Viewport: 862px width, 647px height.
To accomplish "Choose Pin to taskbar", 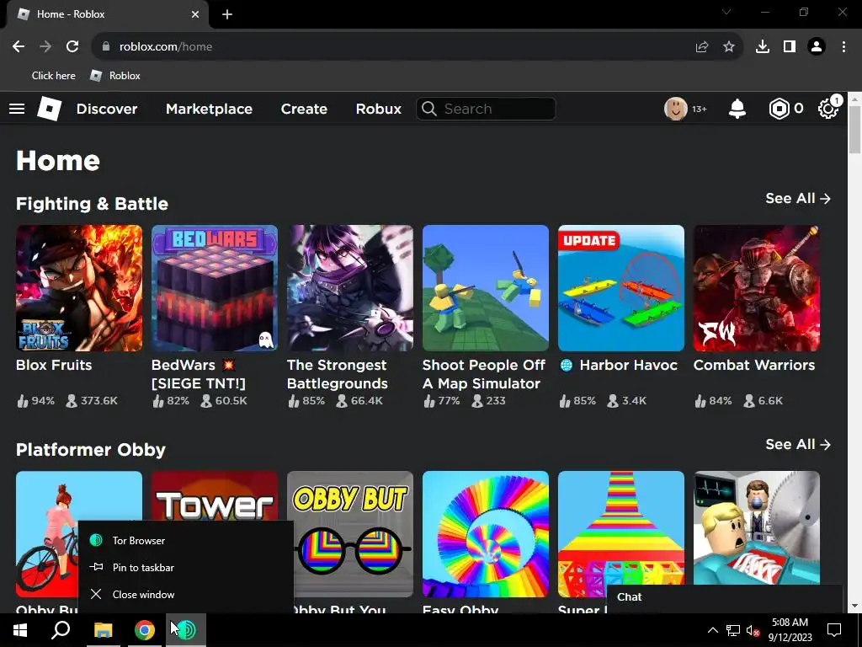I will 186,568.
